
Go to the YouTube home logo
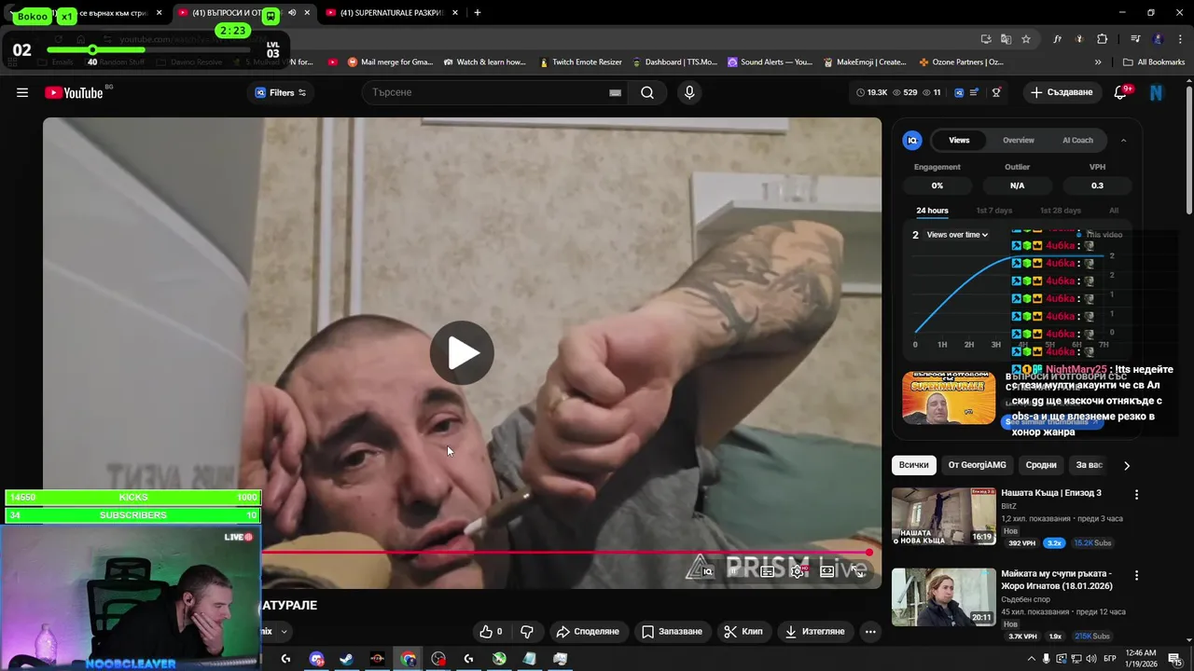point(74,92)
